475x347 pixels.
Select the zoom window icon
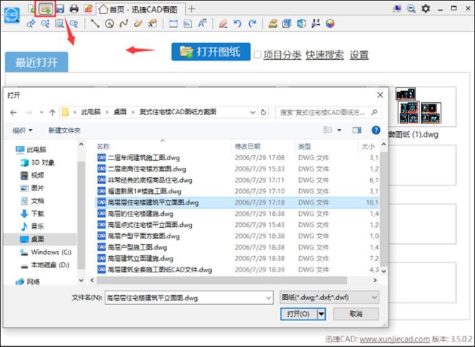pyautogui.click(x=59, y=23)
